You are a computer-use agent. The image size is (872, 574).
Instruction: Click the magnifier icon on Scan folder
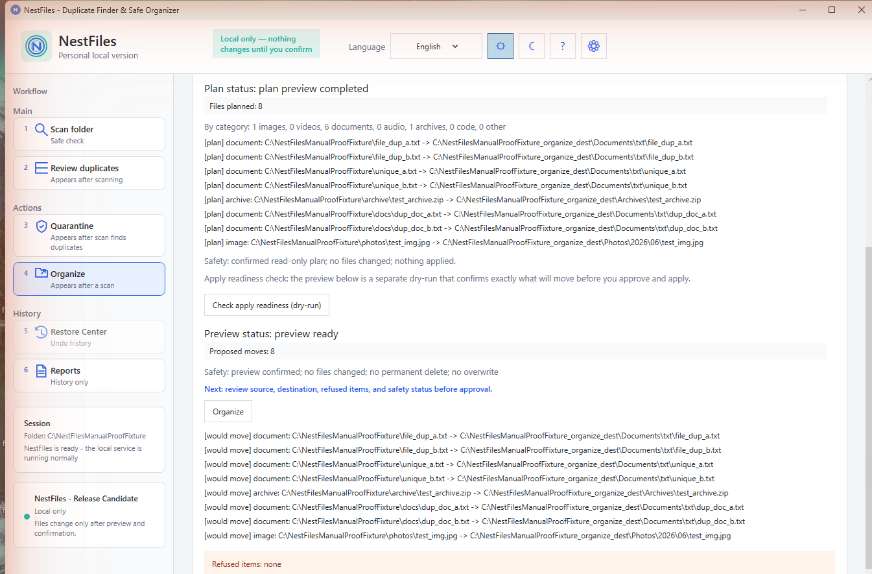(x=41, y=130)
